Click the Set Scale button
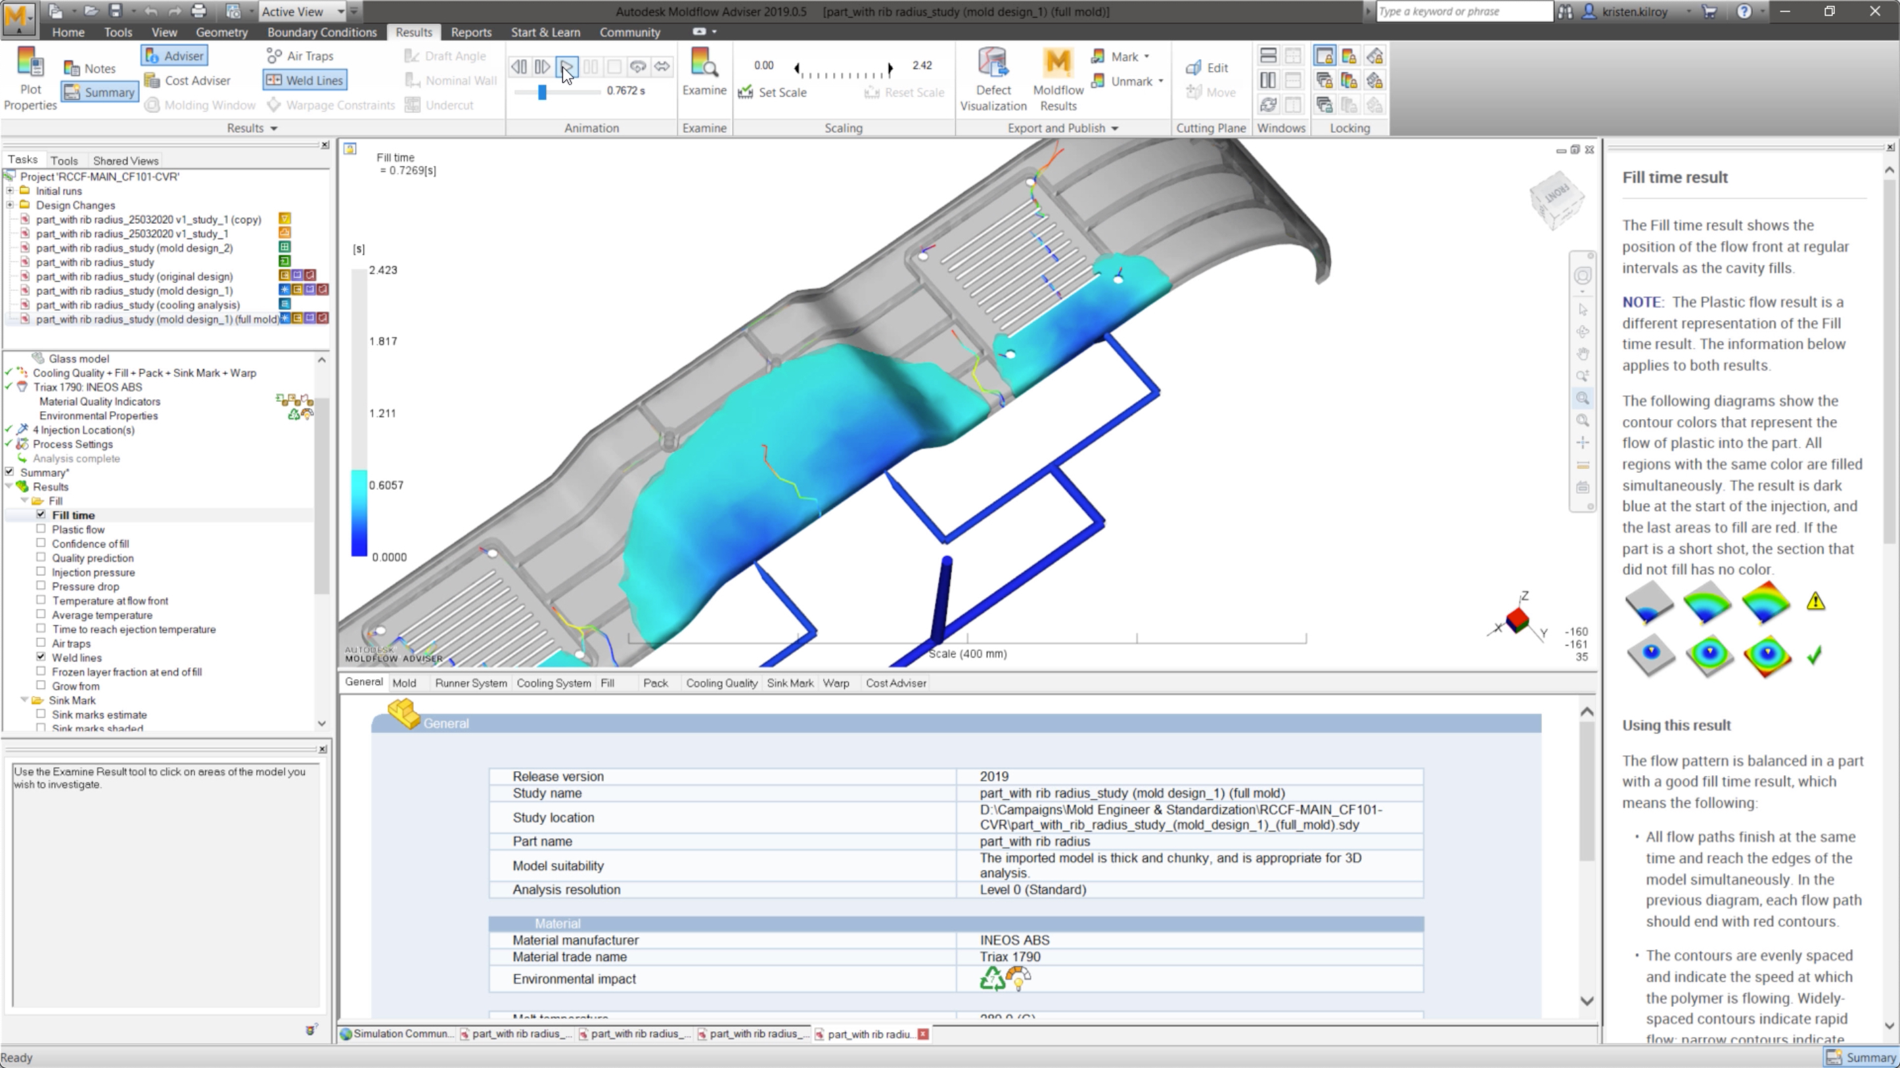The image size is (1900, 1068). (x=772, y=92)
